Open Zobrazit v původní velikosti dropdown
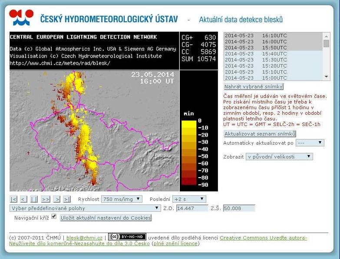 point(279,156)
